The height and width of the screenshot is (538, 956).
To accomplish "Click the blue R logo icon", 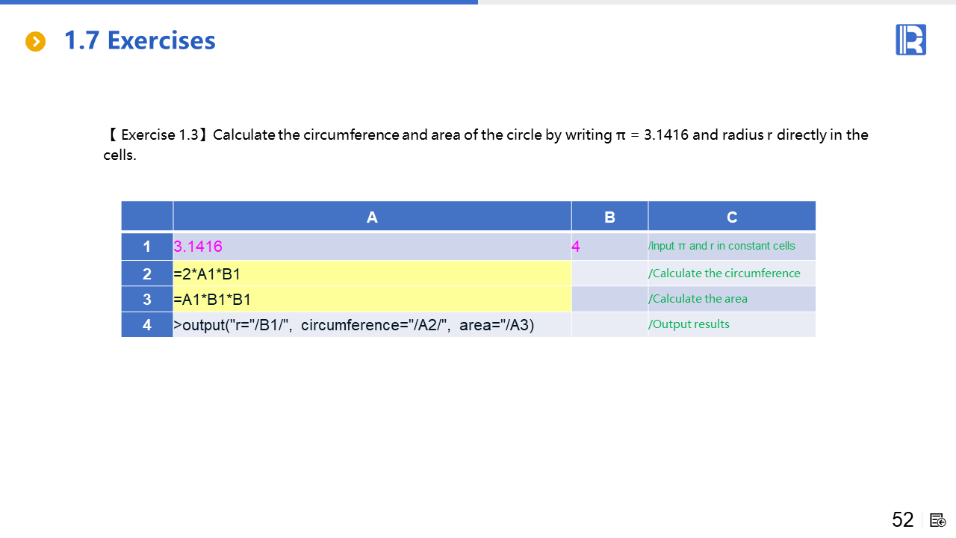I will [910, 40].
